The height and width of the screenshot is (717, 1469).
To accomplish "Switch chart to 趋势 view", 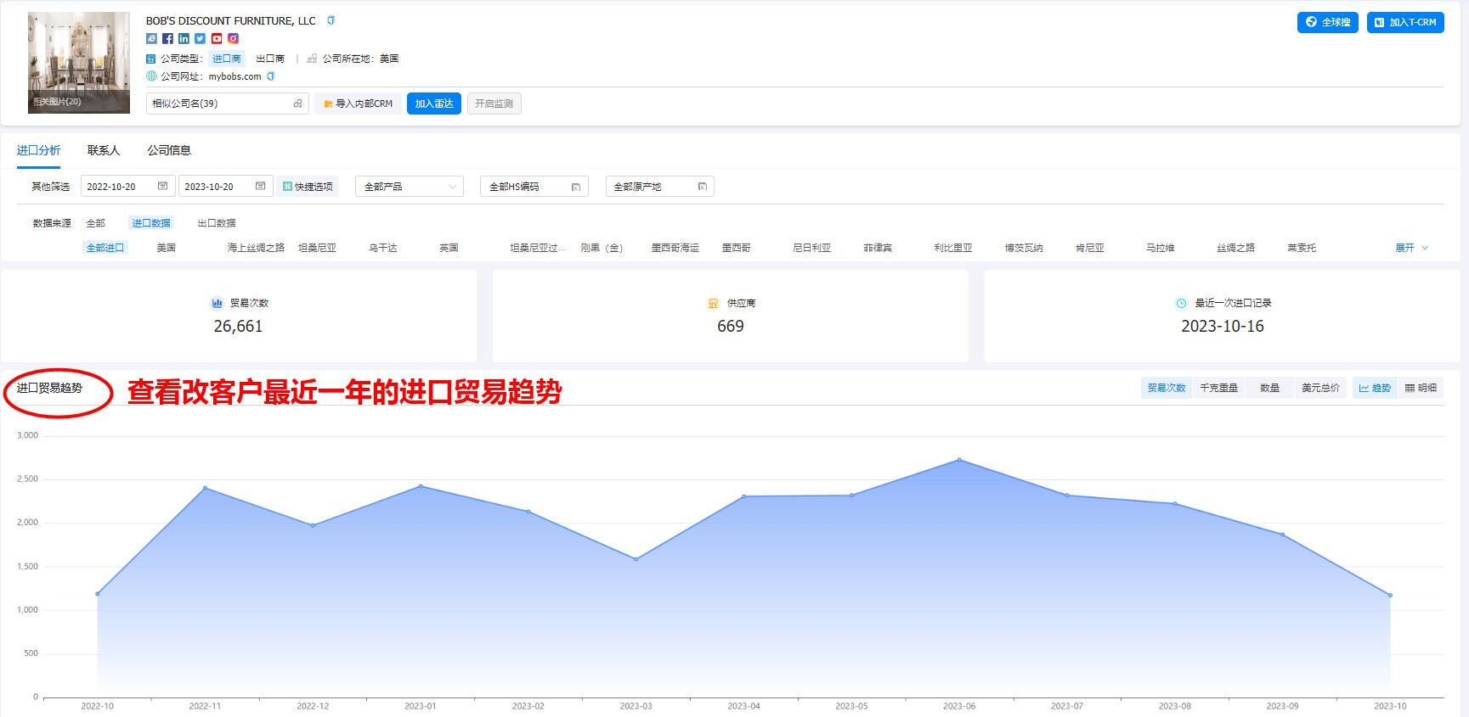I will [1375, 388].
